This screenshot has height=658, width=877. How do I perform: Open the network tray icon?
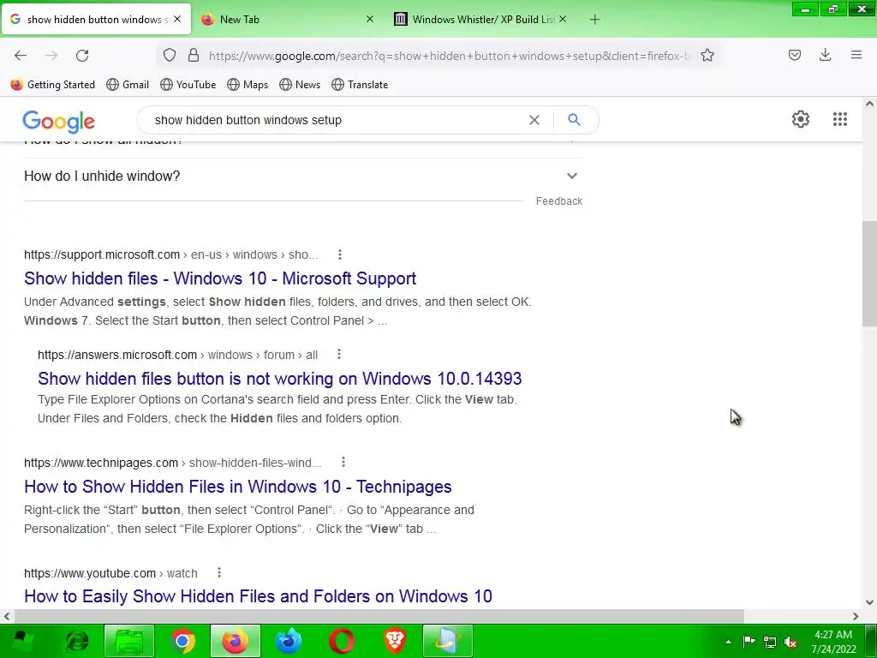[770, 642]
